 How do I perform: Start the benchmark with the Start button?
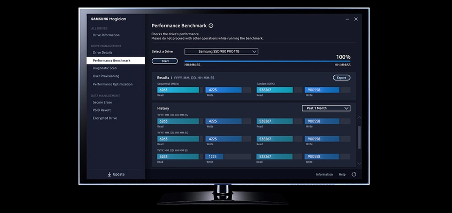[165, 61]
